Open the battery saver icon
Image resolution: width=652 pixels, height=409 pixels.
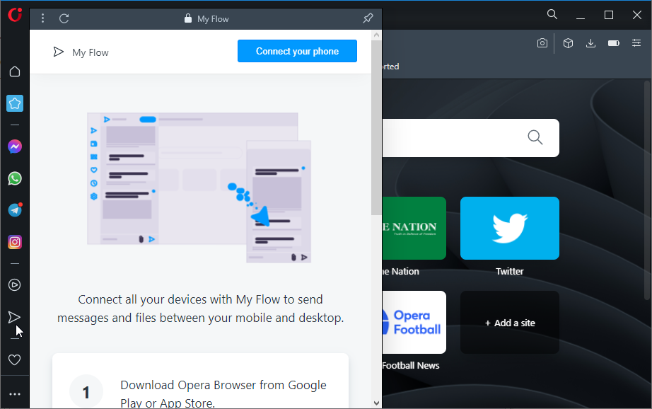[x=614, y=43]
